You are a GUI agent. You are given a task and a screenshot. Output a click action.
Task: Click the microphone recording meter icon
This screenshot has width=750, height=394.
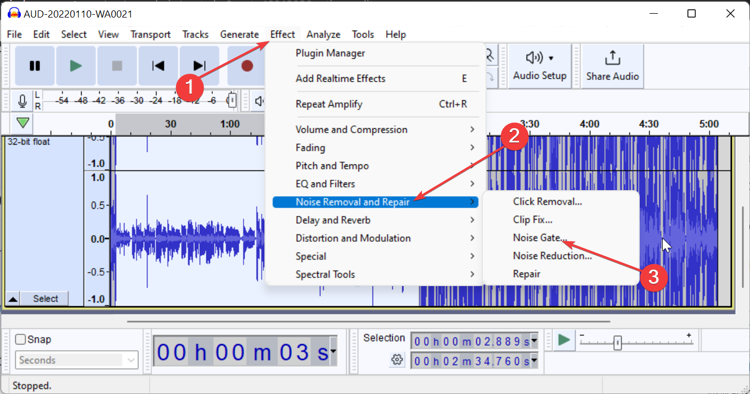pos(22,100)
